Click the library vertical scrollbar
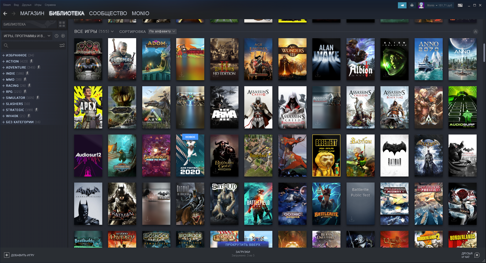Screen dimensions: 486x263 484,53
